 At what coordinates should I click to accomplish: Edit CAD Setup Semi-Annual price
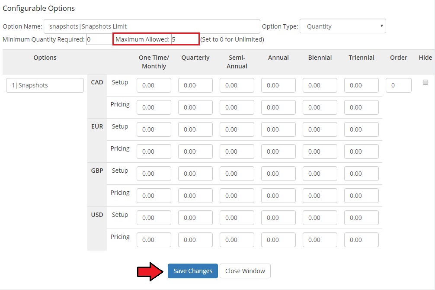[237, 85]
